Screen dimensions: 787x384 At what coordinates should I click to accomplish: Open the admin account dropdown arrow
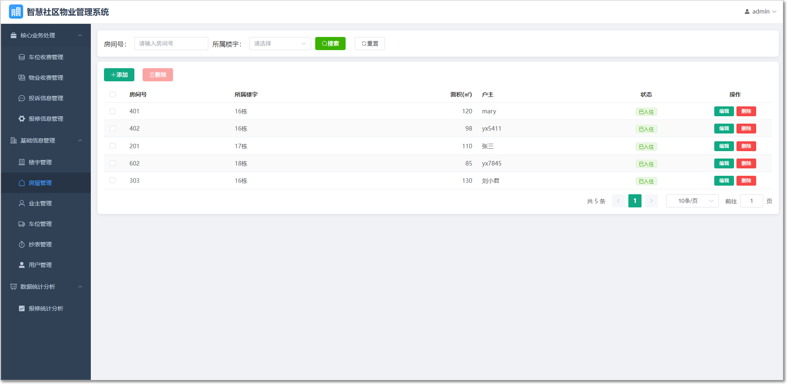pos(774,11)
